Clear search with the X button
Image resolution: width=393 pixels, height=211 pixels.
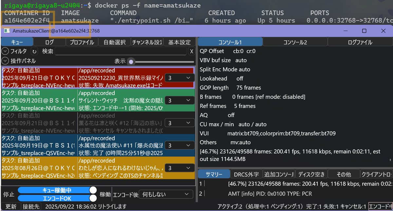(x=192, y=51)
